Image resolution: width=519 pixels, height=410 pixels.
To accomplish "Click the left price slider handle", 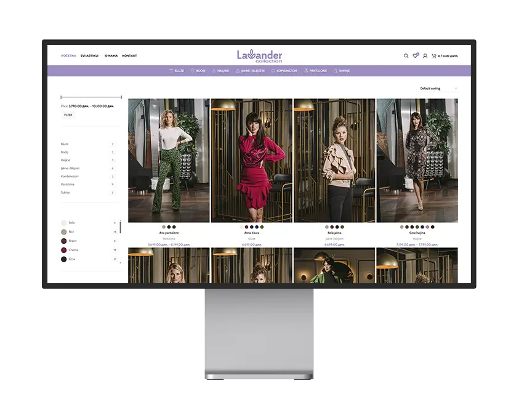I will (61, 97).
